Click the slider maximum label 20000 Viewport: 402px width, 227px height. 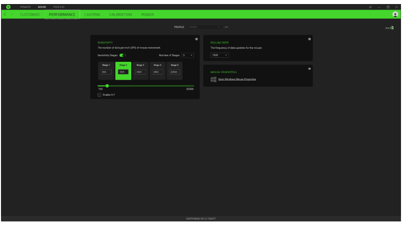click(x=190, y=89)
